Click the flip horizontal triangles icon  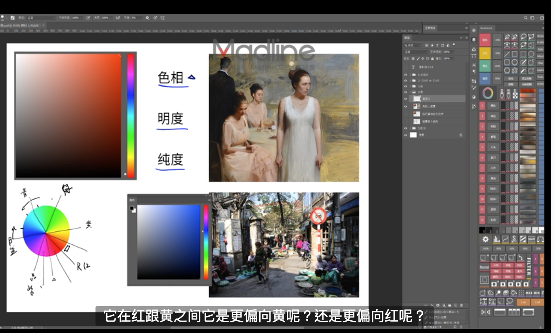tap(486, 312)
